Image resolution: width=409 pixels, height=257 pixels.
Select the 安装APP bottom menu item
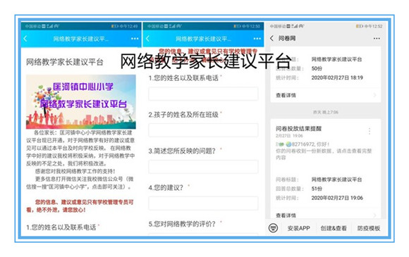[298, 228]
